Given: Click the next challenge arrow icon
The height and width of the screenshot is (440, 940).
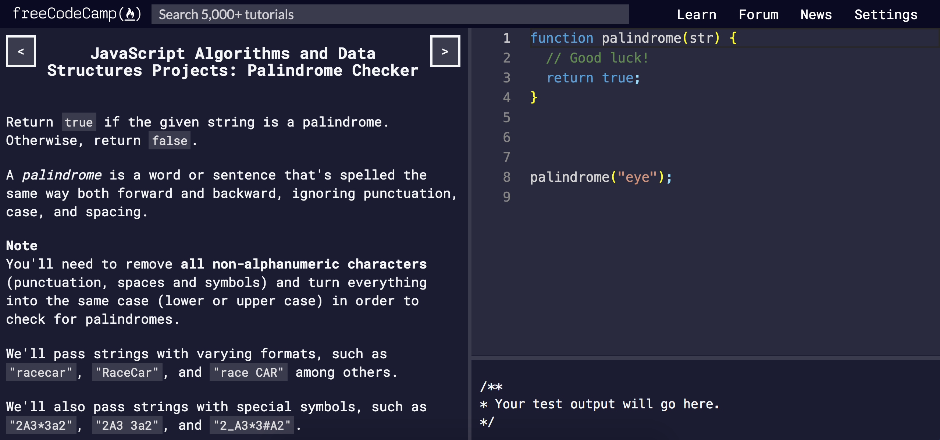Looking at the screenshot, I should pyautogui.click(x=445, y=52).
